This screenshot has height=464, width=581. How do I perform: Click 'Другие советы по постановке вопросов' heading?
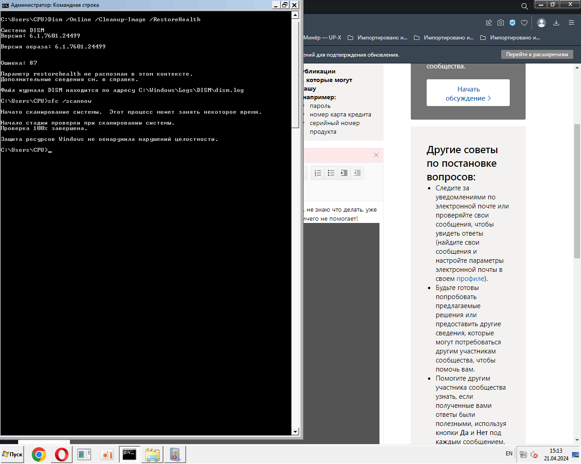(462, 163)
